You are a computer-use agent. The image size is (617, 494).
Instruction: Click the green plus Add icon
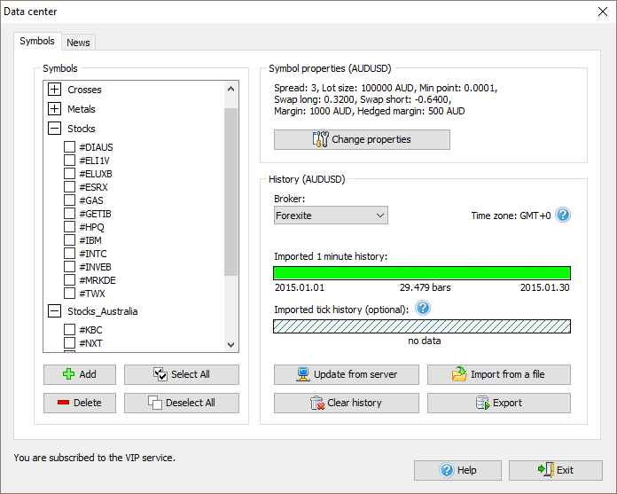click(68, 374)
